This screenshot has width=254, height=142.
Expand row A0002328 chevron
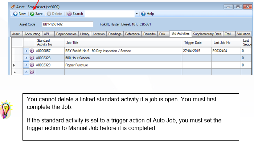pos(26,58)
